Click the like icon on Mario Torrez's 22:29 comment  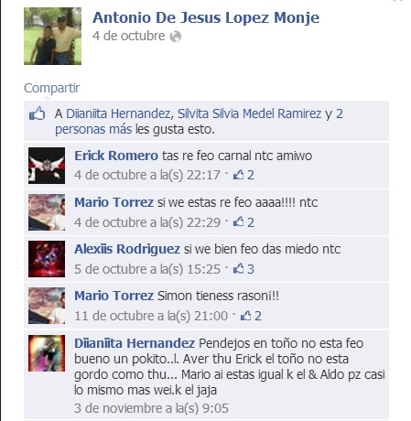coord(238,221)
